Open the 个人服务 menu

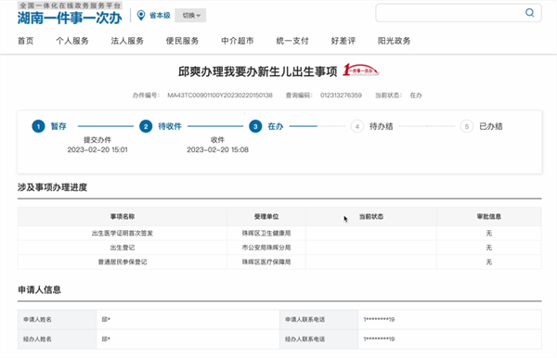72,41
